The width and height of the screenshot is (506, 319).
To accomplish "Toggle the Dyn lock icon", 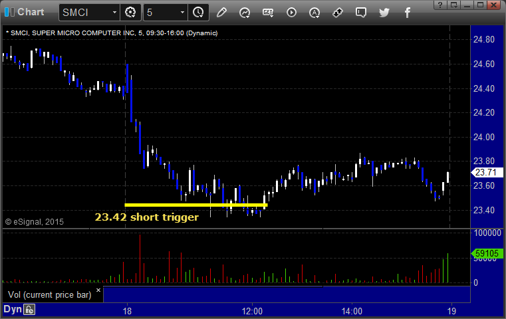I will tap(29, 310).
